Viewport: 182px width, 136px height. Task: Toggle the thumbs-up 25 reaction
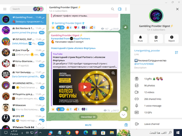coord(60,28)
